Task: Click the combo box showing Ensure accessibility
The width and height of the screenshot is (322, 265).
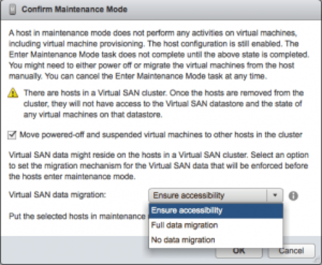Action: (208, 196)
